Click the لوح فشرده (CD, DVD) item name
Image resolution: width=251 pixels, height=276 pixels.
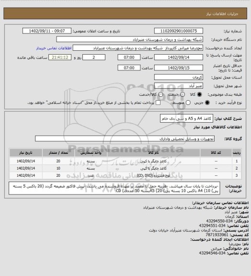pos(153,175)
